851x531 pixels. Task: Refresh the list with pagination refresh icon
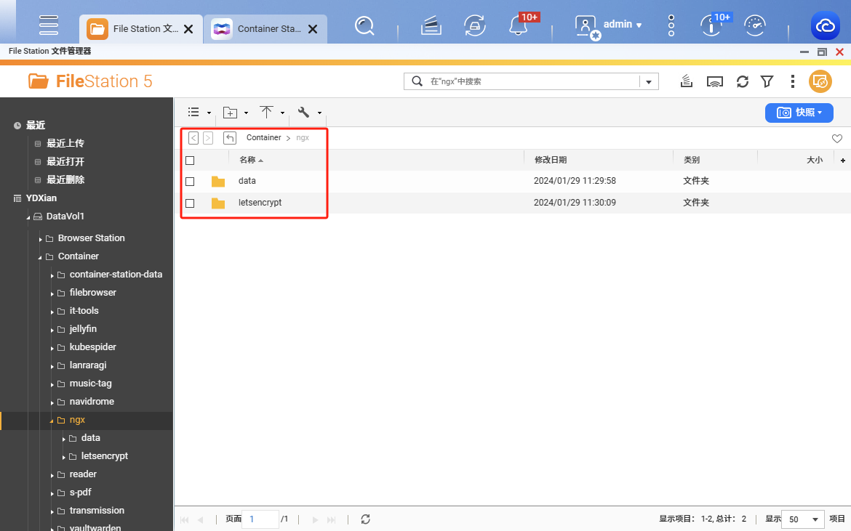click(365, 519)
